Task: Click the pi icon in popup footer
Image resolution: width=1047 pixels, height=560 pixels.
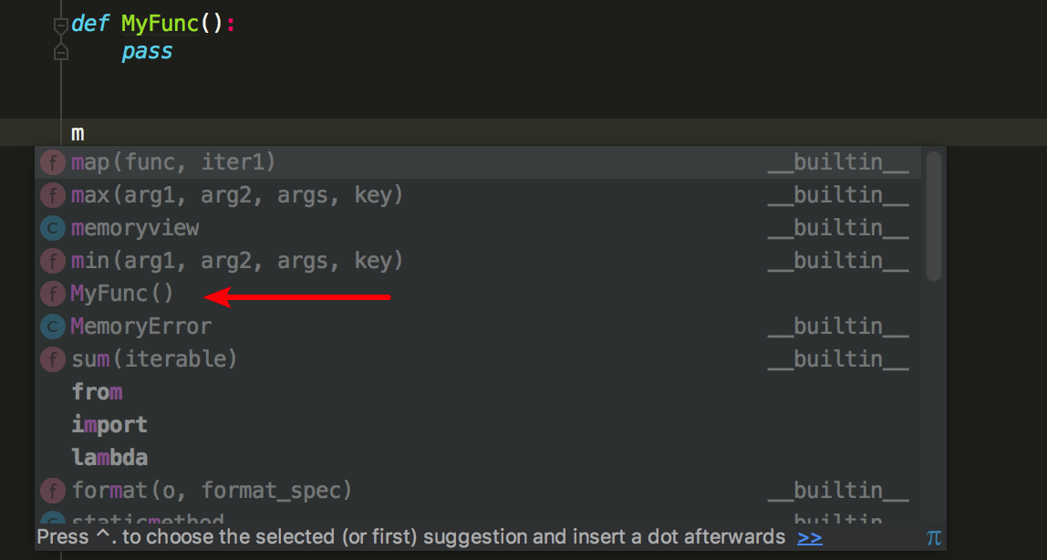Action: [x=933, y=537]
